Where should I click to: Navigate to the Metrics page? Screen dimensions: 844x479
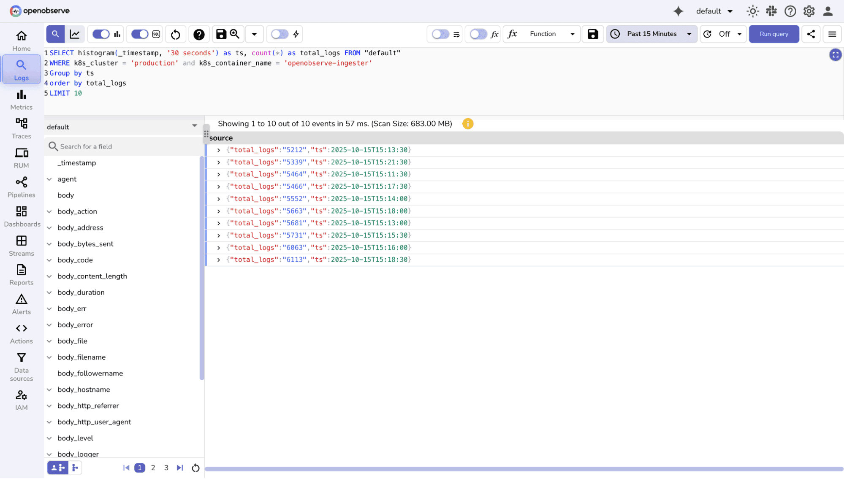click(x=21, y=100)
